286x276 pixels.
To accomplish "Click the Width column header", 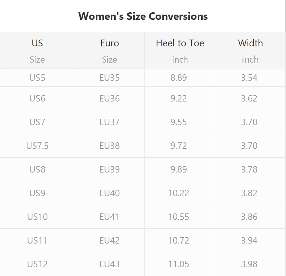I will [x=250, y=43].
